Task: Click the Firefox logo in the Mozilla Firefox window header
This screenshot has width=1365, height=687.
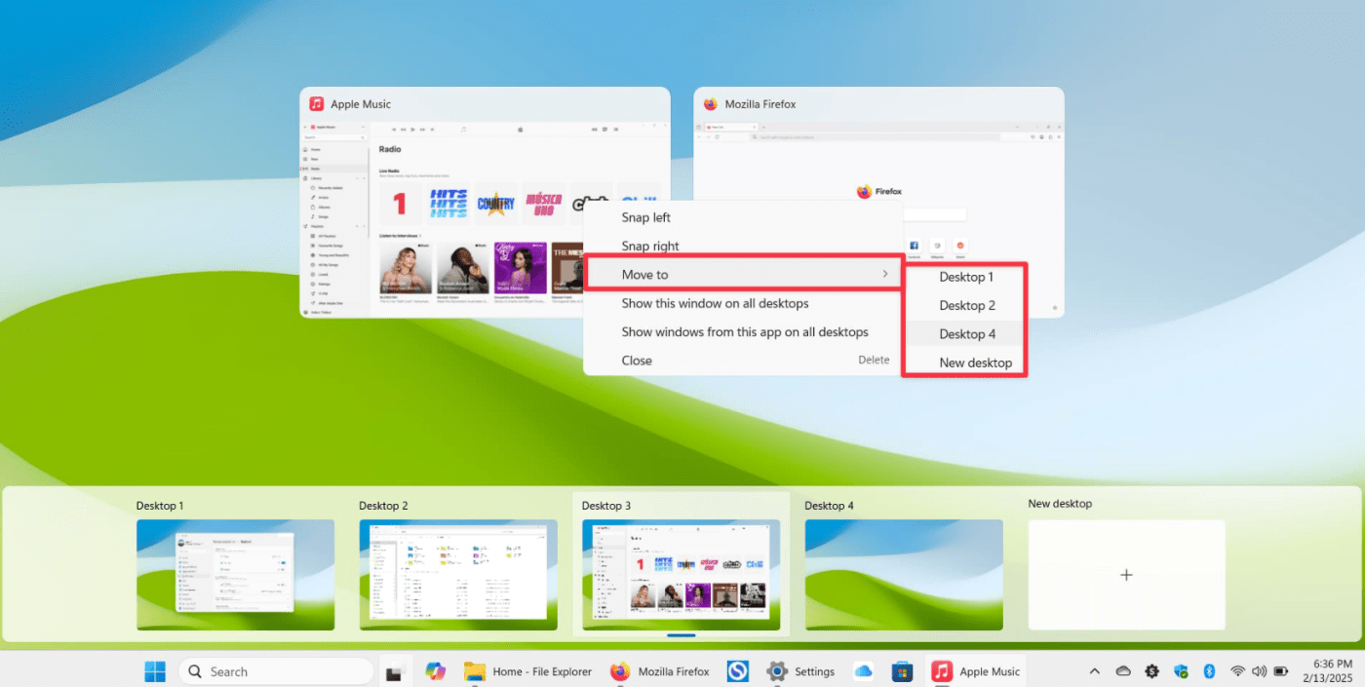Action: 710,104
